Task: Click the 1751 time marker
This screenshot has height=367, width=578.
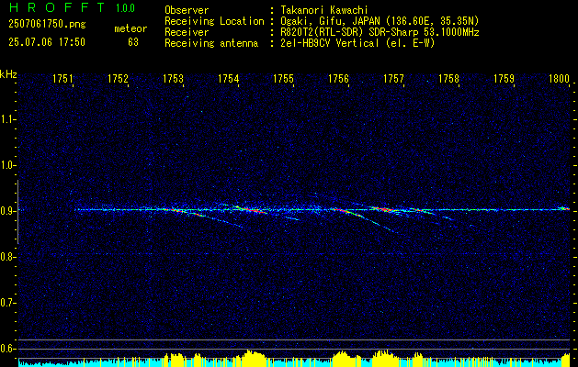Action: click(62, 79)
